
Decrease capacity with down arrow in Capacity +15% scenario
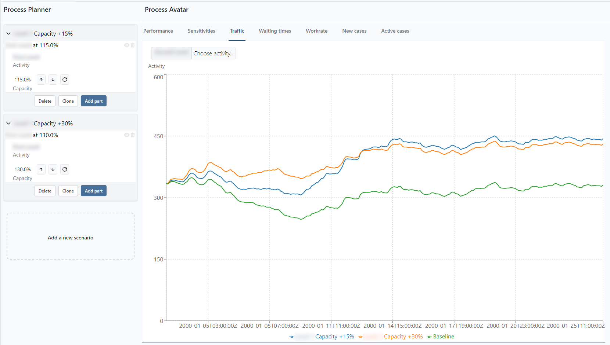point(53,80)
